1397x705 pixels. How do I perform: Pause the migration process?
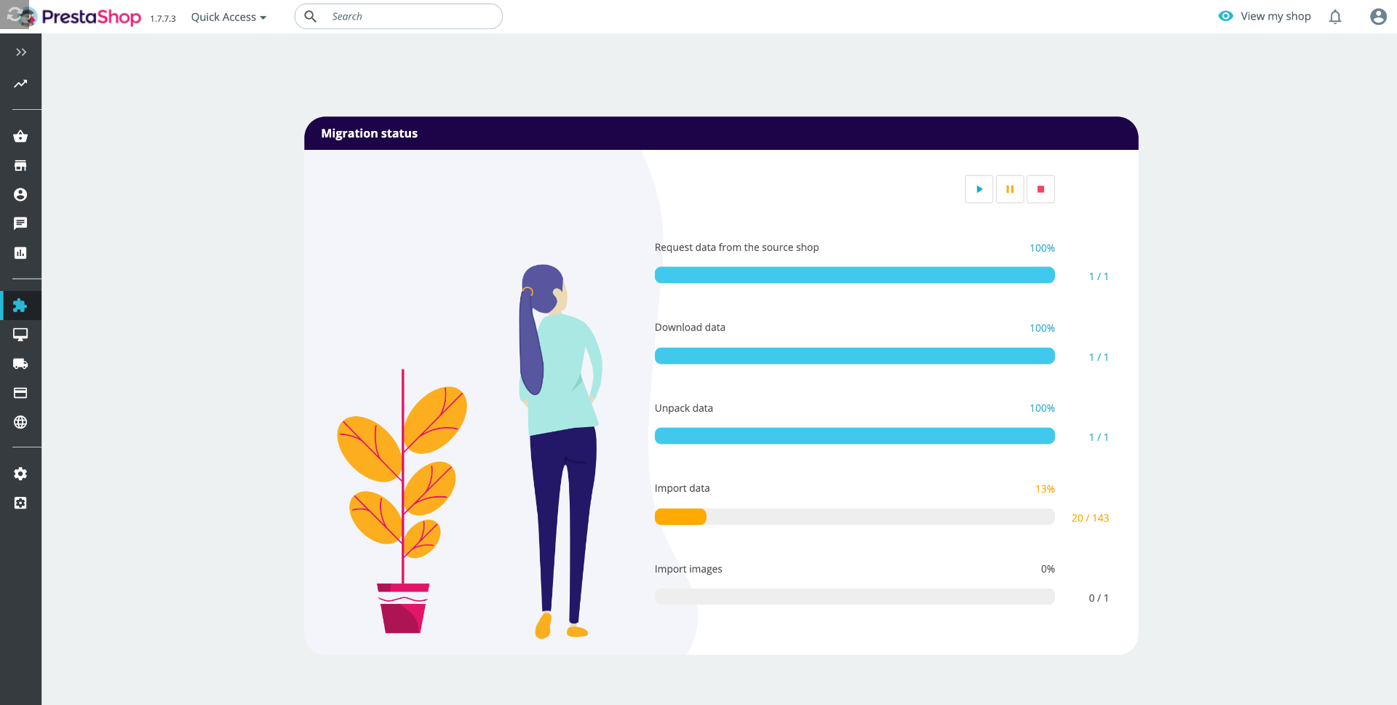1010,189
